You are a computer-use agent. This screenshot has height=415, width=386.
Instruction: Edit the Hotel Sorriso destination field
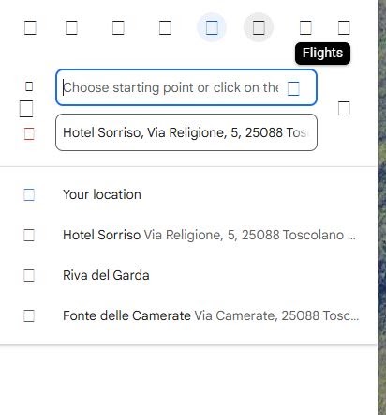pyautogui.click(x=186, y=132)
